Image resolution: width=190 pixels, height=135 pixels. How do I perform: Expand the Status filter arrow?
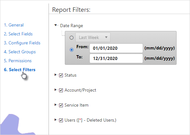click(55, 75)
